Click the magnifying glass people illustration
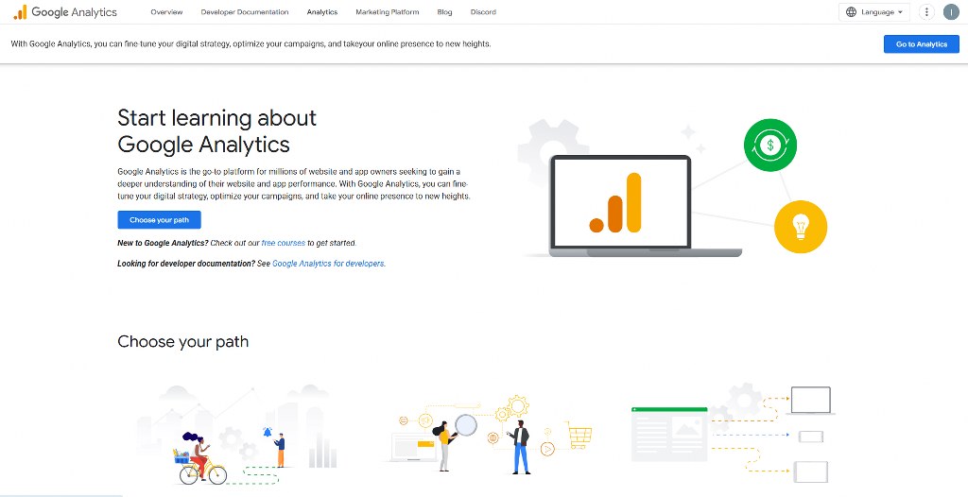 (x=490, y=436)
